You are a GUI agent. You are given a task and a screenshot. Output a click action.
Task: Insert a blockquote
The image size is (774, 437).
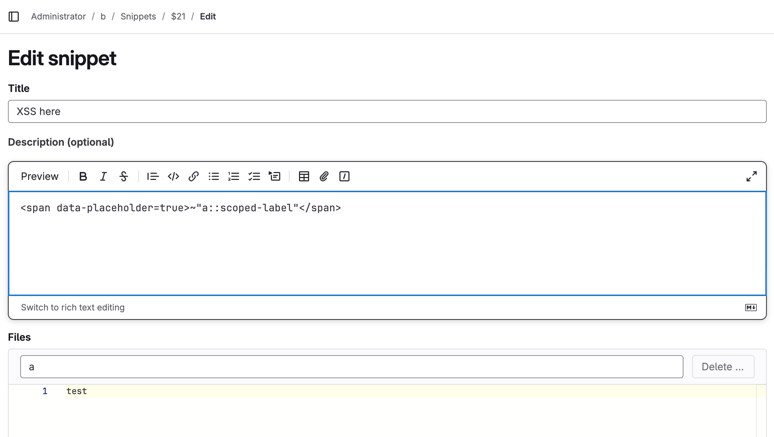coord(153,176)
